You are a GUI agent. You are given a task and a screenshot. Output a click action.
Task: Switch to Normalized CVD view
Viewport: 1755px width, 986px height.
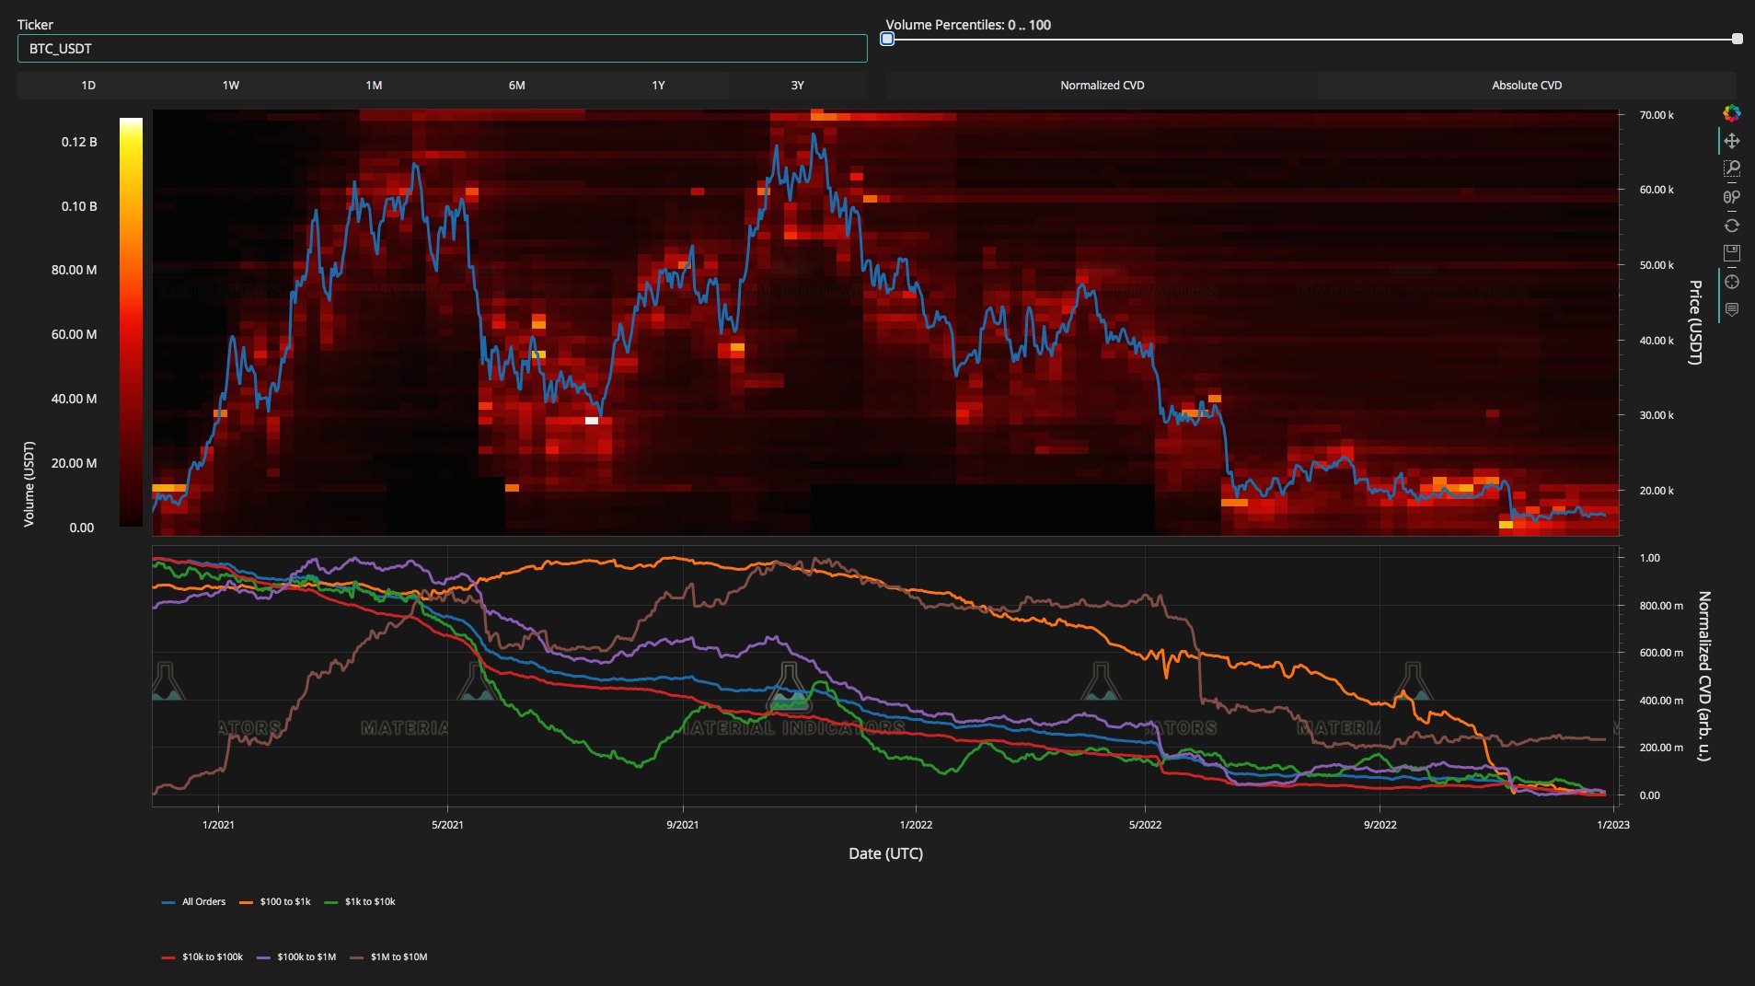coord(1102,86)
